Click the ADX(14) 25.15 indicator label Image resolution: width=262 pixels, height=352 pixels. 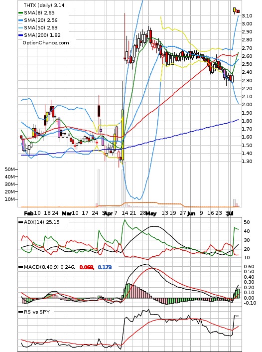[41, 222]
